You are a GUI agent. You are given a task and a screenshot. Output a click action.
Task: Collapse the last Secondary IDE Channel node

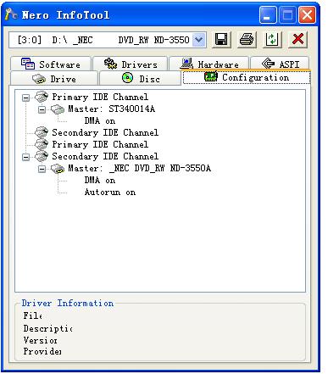coord(25,157)
